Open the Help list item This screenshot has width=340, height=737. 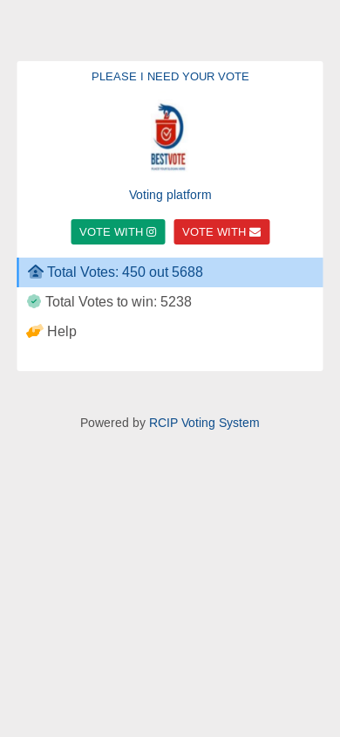click(x=170, y=331)
